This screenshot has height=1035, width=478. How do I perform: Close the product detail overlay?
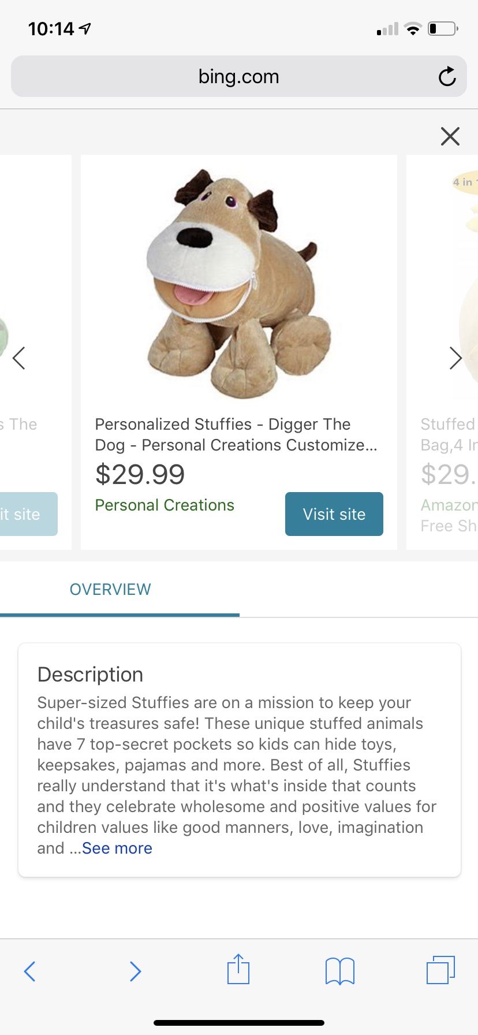coord(450,136)
